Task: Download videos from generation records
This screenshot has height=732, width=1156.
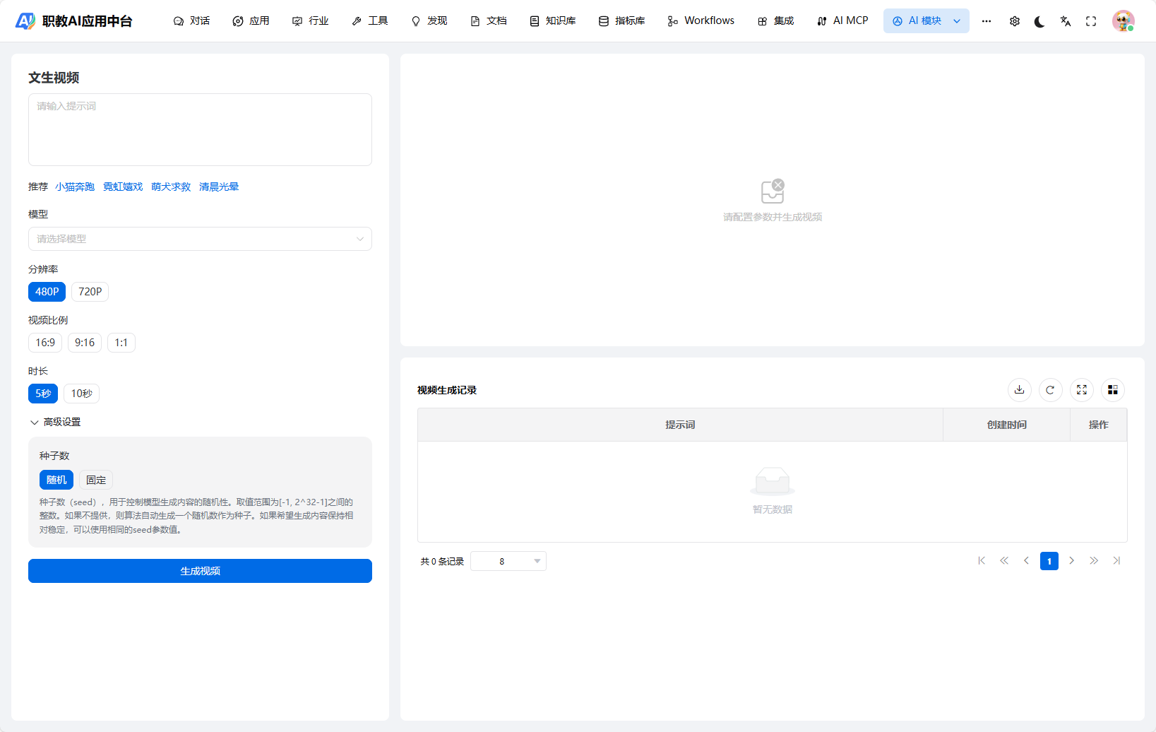Action: tap(1019, 389)
